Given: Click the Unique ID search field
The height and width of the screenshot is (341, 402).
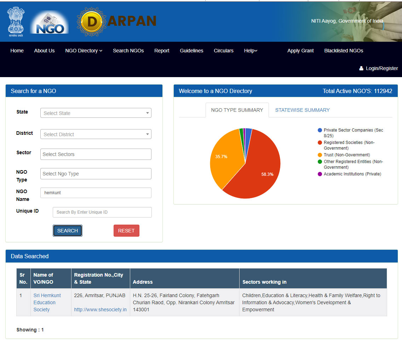Looking at the screenshot, I should [x=102, y=212].
